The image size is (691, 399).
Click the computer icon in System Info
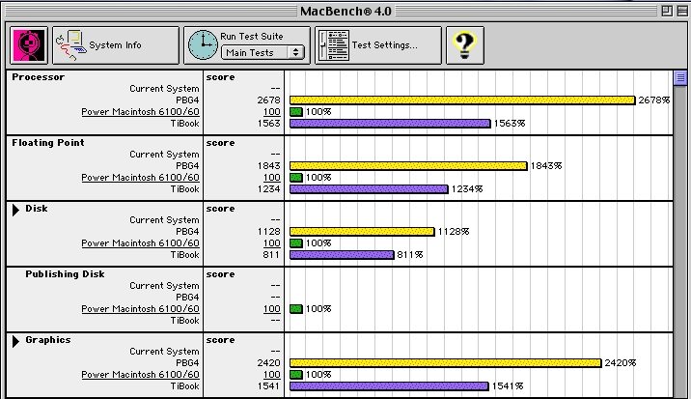(x=71, y=45)
